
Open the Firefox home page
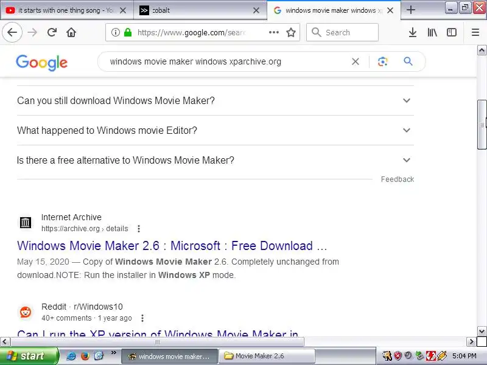(71, 32)
